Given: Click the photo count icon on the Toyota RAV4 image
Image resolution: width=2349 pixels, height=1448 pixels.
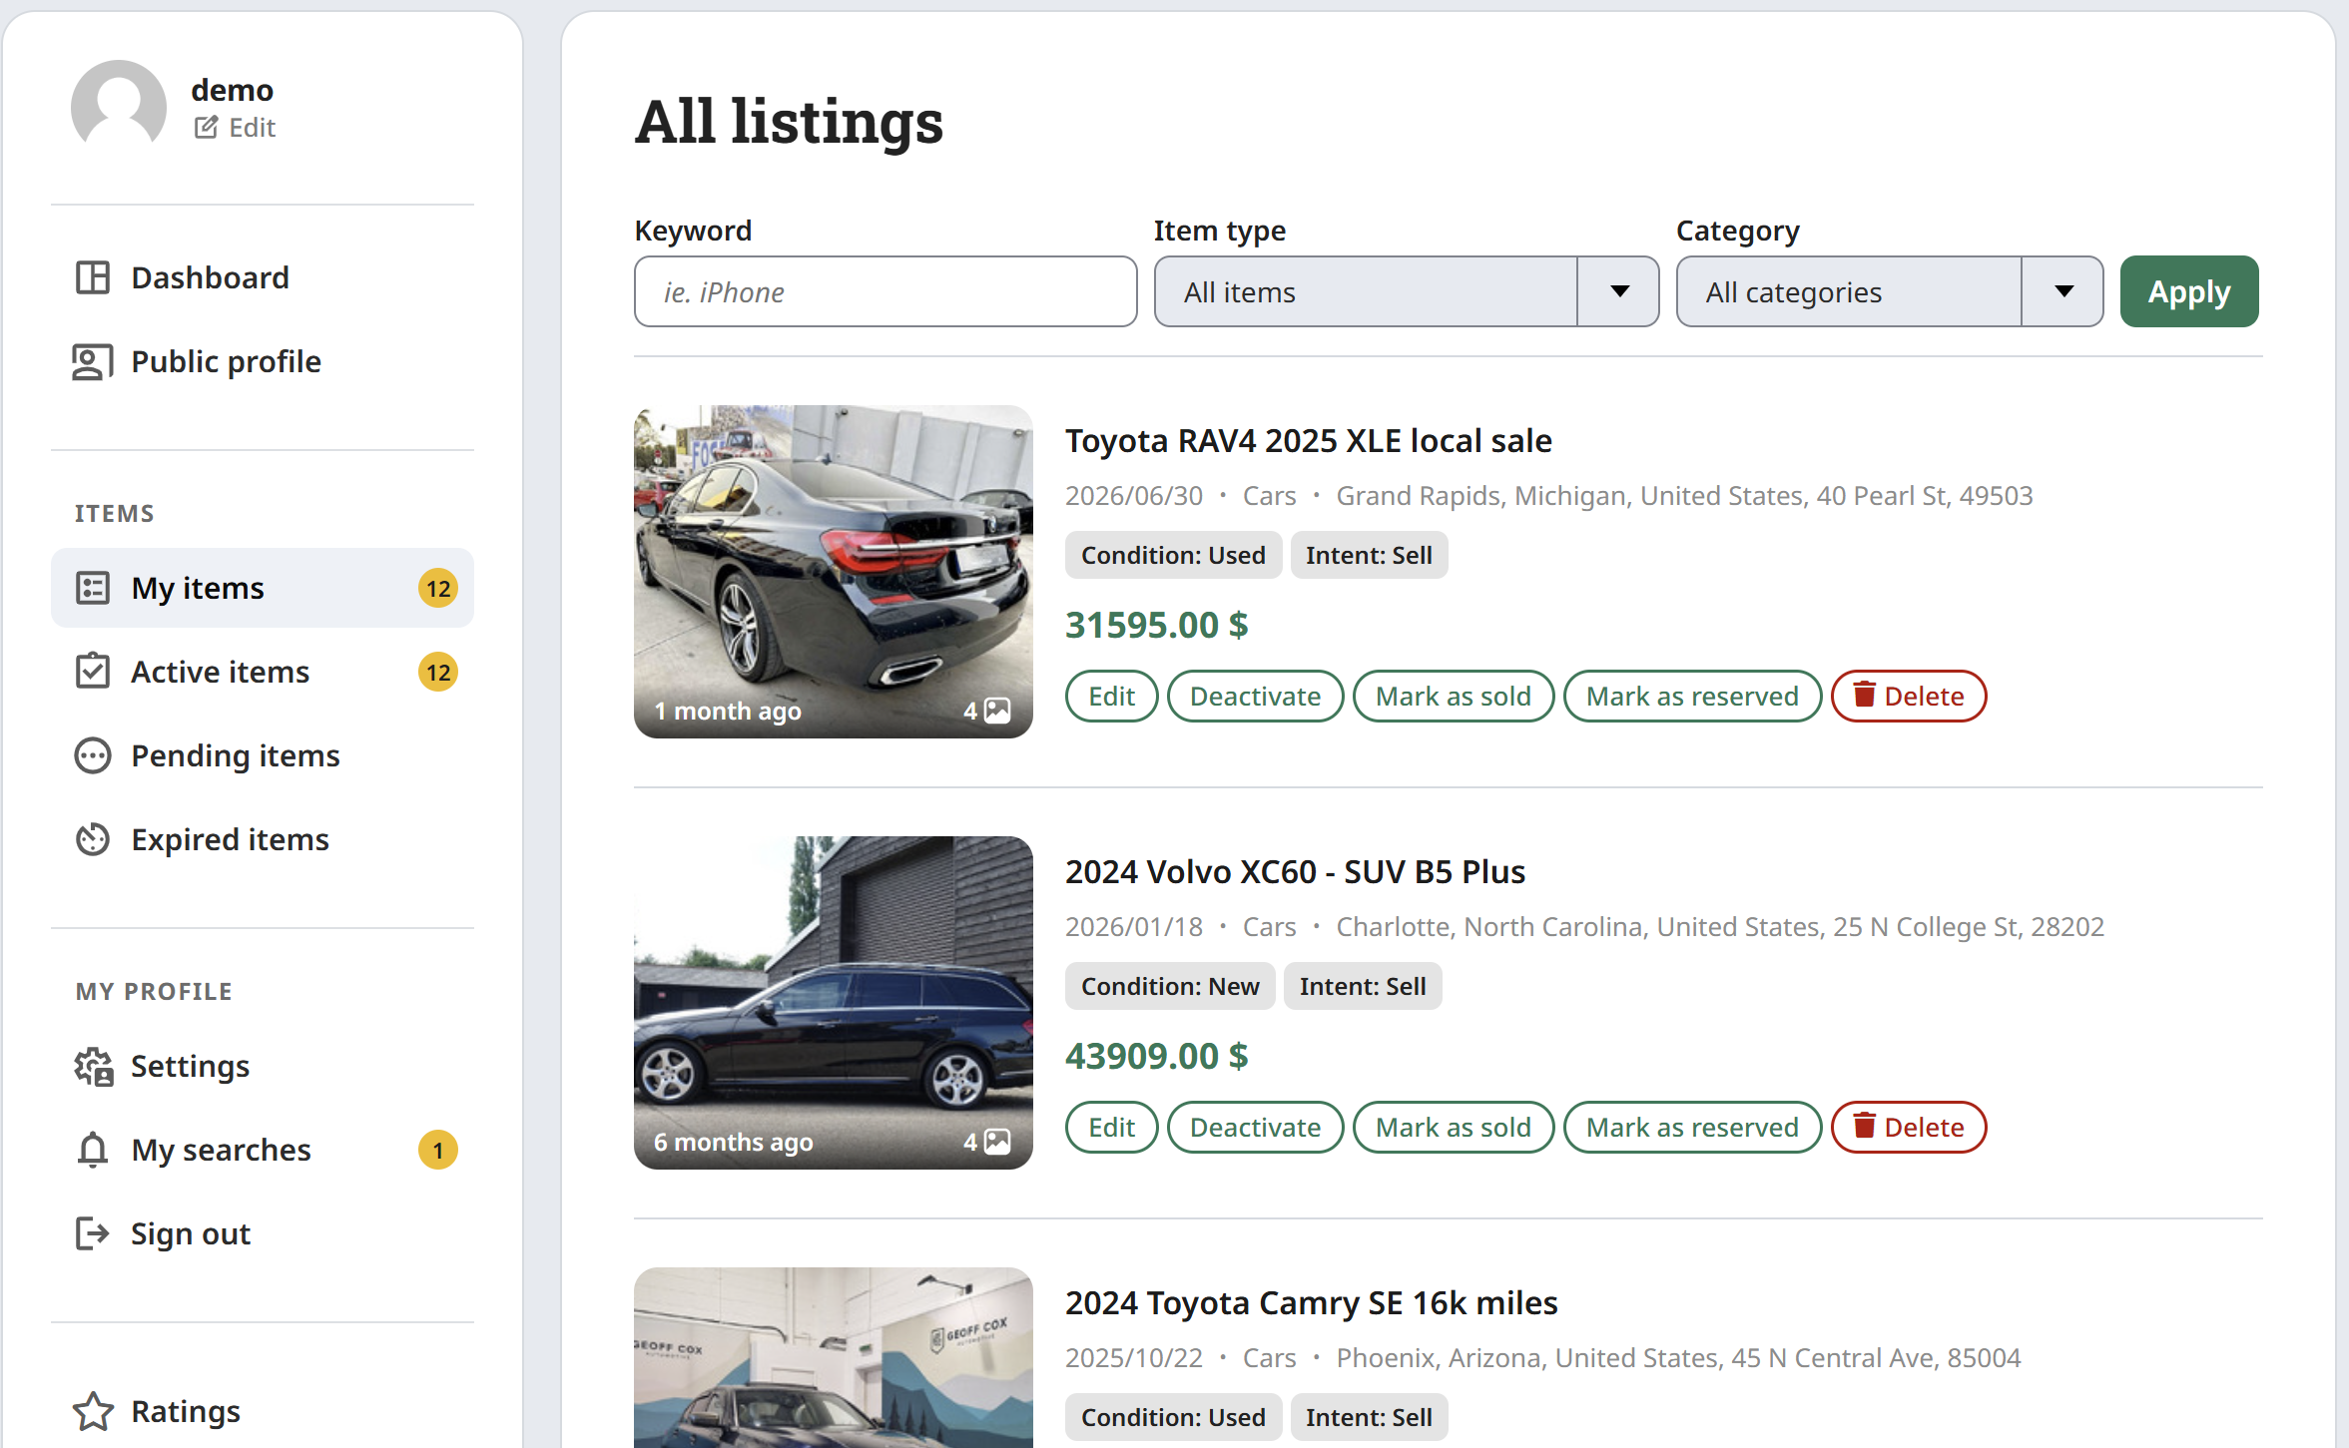Looking at the screenshot, I should pos(997,711).
